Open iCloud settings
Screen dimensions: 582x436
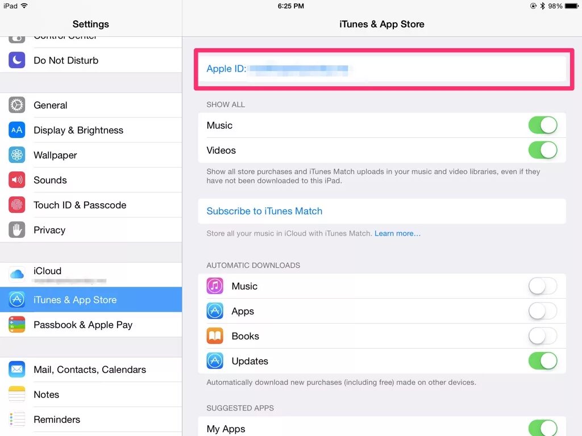(91, 274)
